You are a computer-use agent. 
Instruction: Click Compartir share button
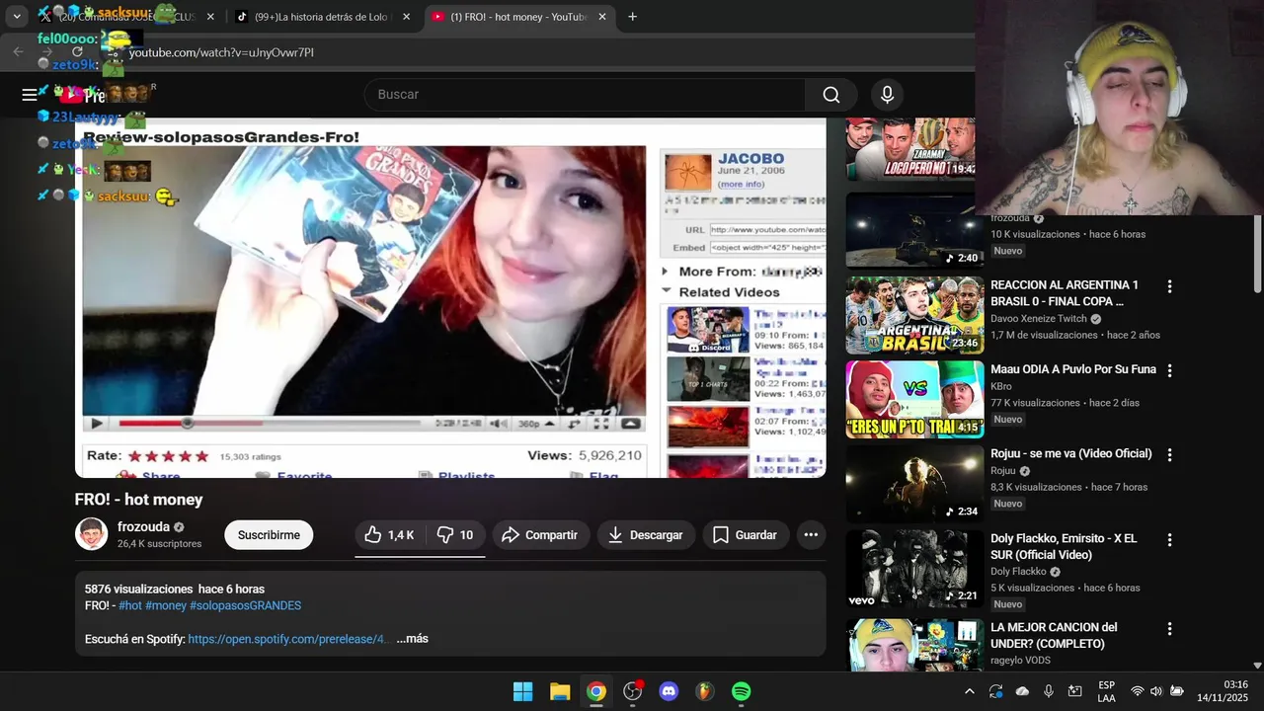tap(540, 535)
